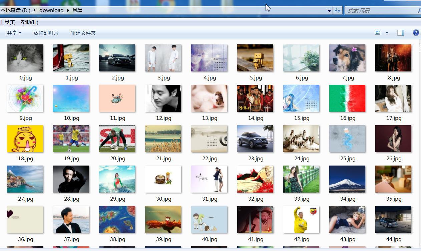Click the 放映幻灯片 slideshow button
421x251 pixels.
[x=46, y=33]
